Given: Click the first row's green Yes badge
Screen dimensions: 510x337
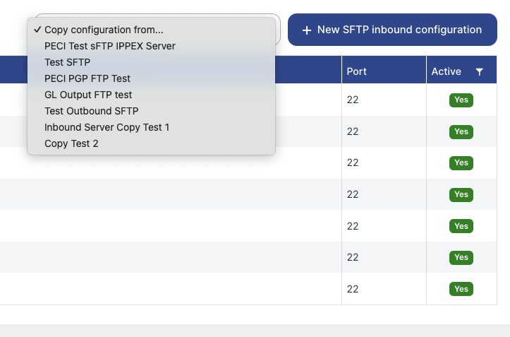Looking at the screenshot, I should (x=461, y=100).
